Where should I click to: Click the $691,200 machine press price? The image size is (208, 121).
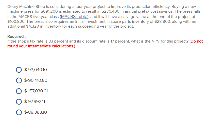(x=49, y=11)
